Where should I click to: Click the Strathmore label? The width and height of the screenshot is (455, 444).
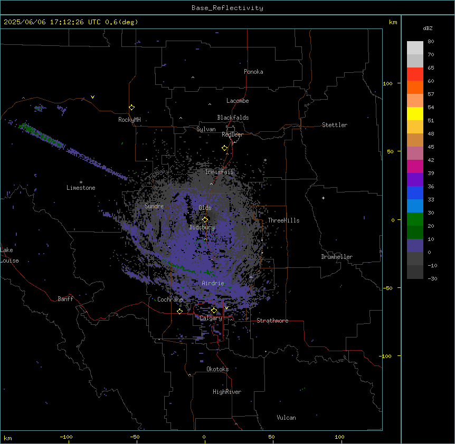point(272,321)
